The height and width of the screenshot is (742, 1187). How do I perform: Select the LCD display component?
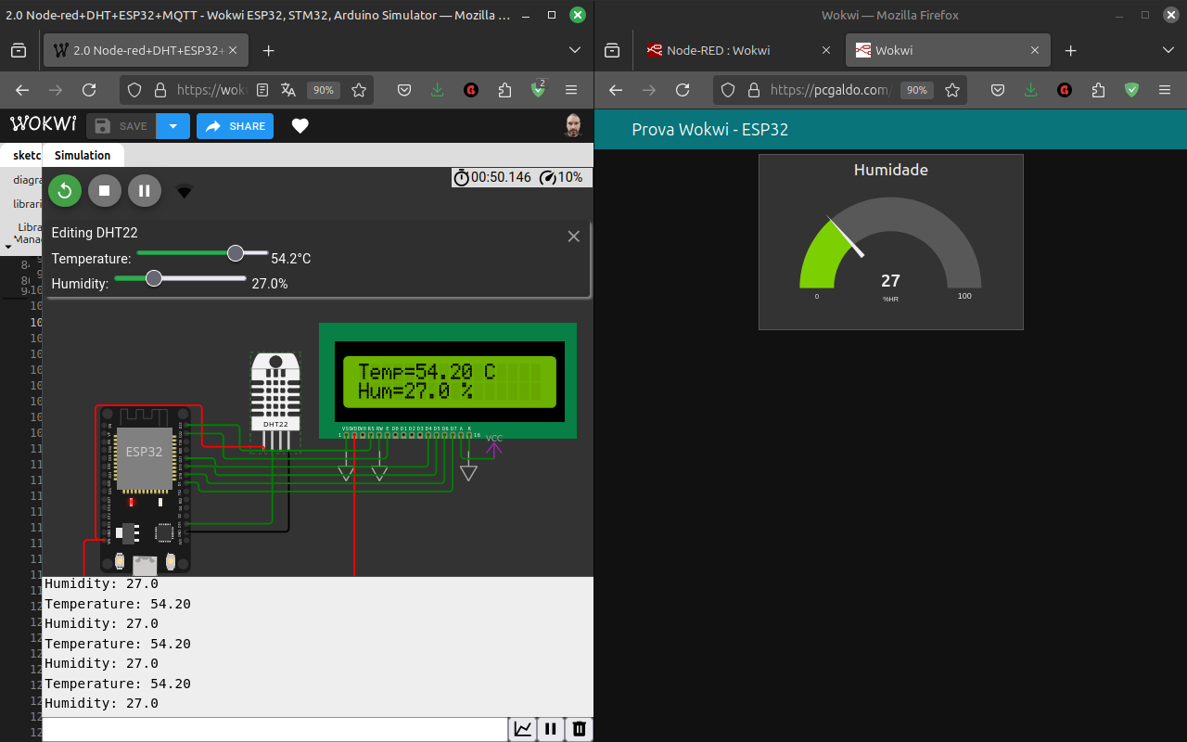(448, 380)
